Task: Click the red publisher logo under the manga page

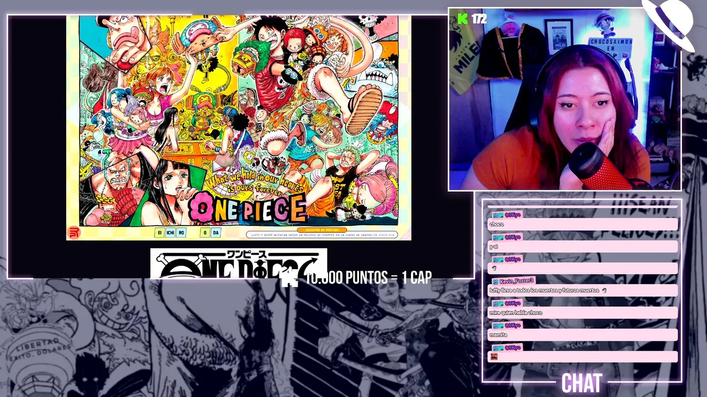Action: coord(74,232)
